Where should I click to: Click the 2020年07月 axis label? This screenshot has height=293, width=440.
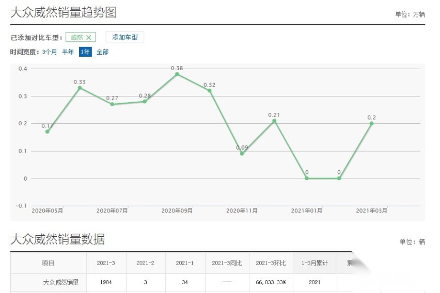112,210
